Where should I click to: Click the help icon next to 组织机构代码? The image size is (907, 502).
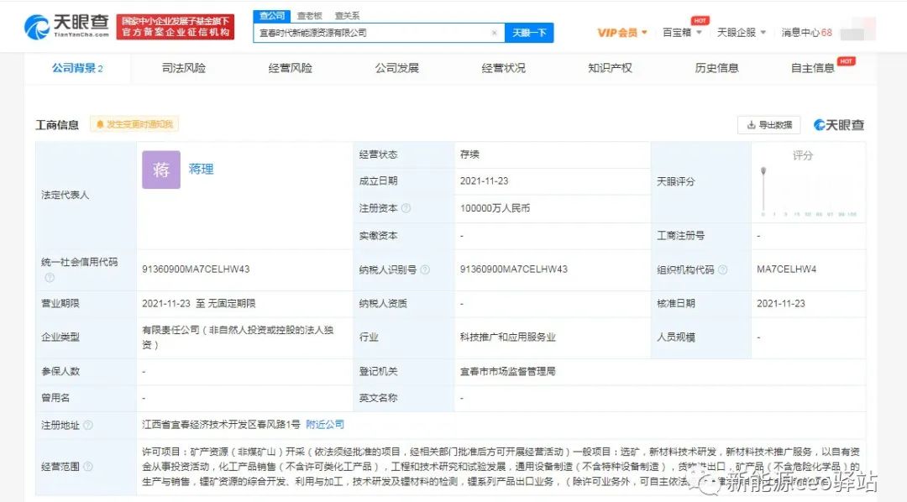pyautogui.click(x=722, y=269)
